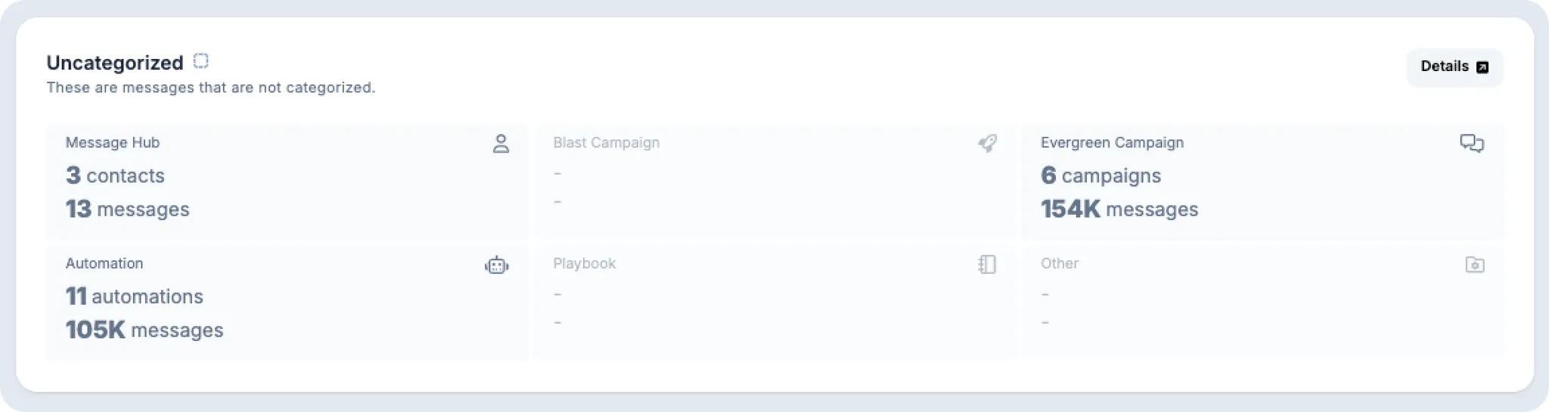Click the 105K messages count

[144, 330]
